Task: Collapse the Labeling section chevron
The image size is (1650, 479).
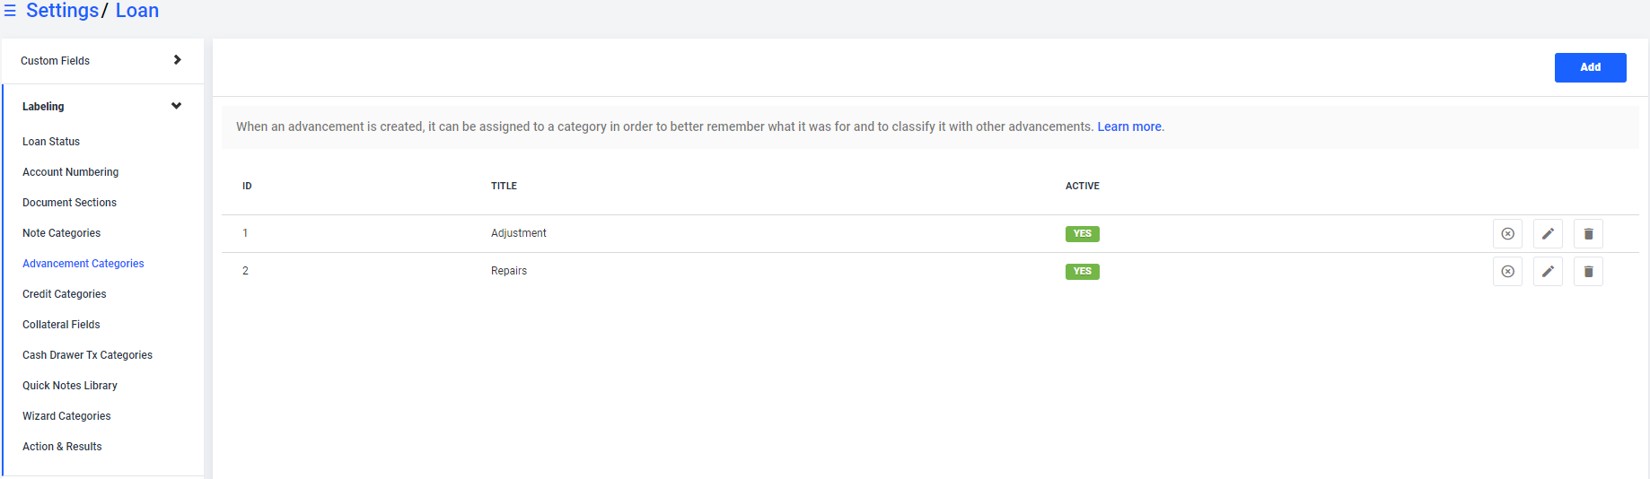Action: coord(176,106)
